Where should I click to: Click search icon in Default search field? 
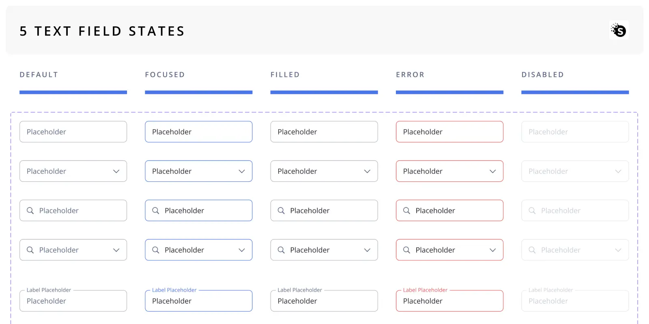point(30,211)
